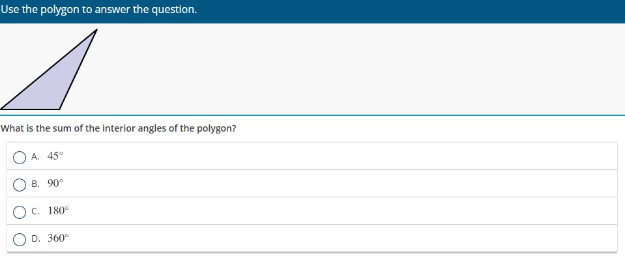Click the letter label 'C.'
This screenshot has width=625, height=256.
(35, 212)
